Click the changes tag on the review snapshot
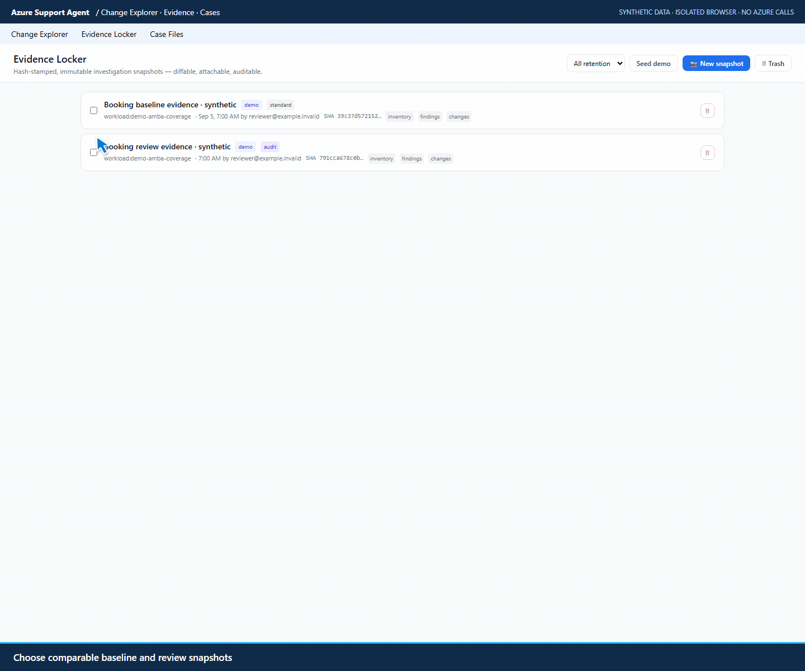 pos(441,159)
